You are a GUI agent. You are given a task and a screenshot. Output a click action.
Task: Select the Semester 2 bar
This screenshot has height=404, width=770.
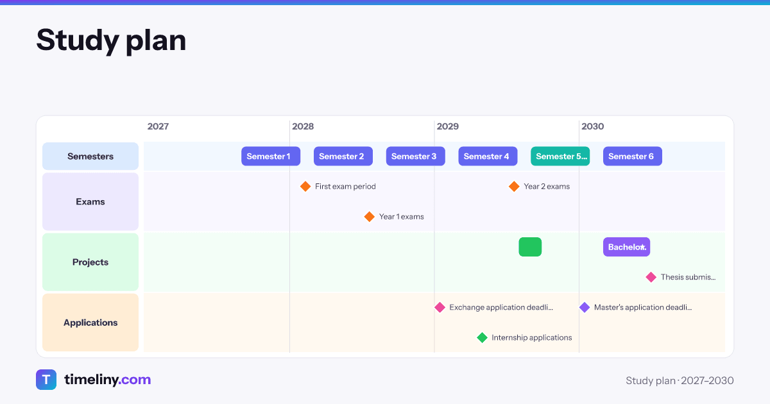click(x=343, y=156)
